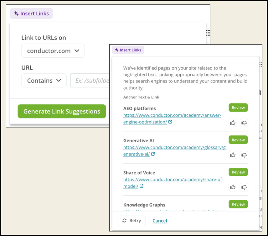Click the list icon behind back panel
This screenshot has width=268, height=236.
coord(208,33)
